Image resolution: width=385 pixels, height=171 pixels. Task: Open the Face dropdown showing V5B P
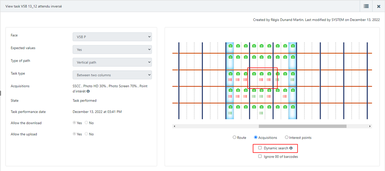click(x=112, y=37)
